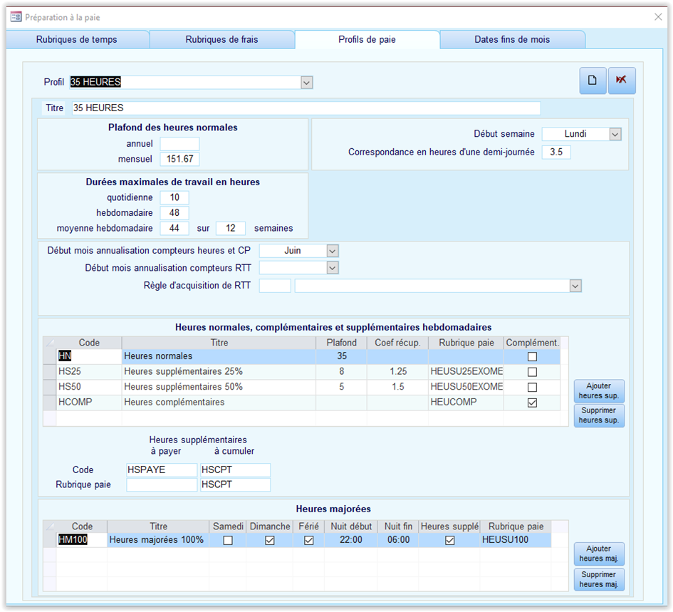Uncheck Dimanche checkbox for Heures majorées 100%
The height and width of the screenshot is (612, 673).
click(x=269, y=540)
